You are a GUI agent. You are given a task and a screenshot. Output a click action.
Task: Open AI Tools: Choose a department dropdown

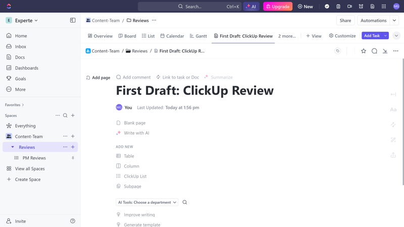147,202
